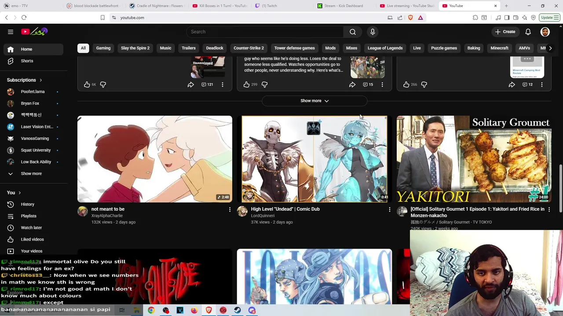Open LordQuinneri channel avatar
Screen dimensions: 563x316
(x=242, y=212)
